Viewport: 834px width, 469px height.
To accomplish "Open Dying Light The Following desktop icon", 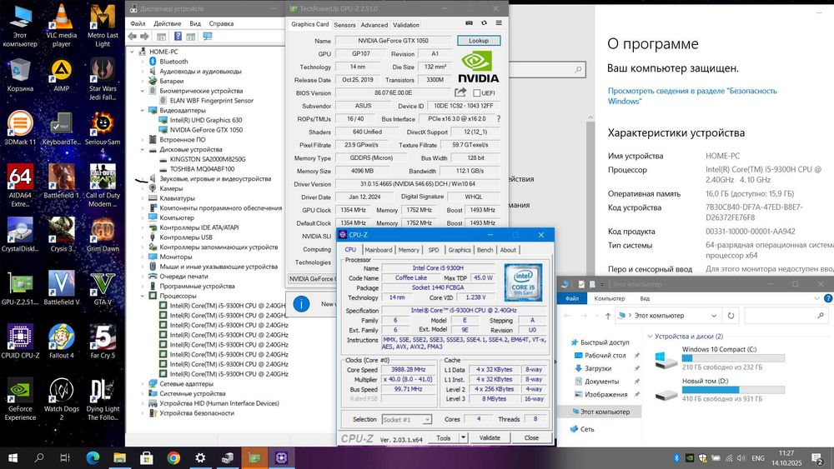I will click(103, 398).
